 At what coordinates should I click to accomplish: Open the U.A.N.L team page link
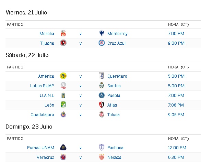tap(47, 95)
